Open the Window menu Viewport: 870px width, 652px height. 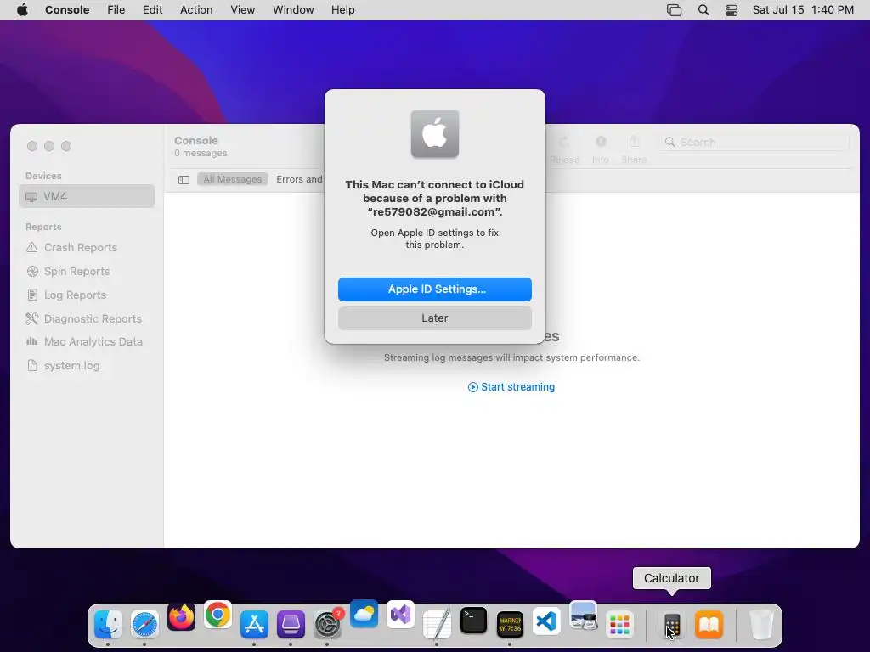pos(293,10)
